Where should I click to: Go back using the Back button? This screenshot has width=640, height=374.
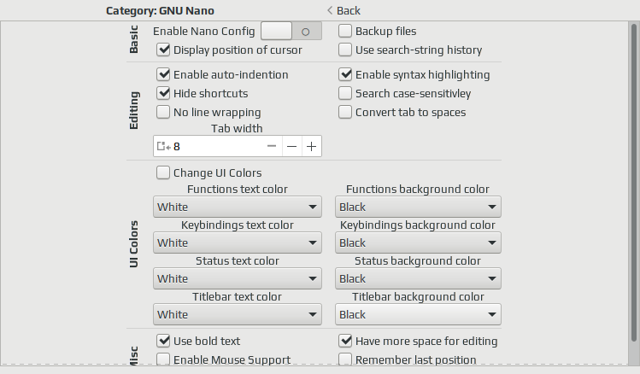coord(343,10)
